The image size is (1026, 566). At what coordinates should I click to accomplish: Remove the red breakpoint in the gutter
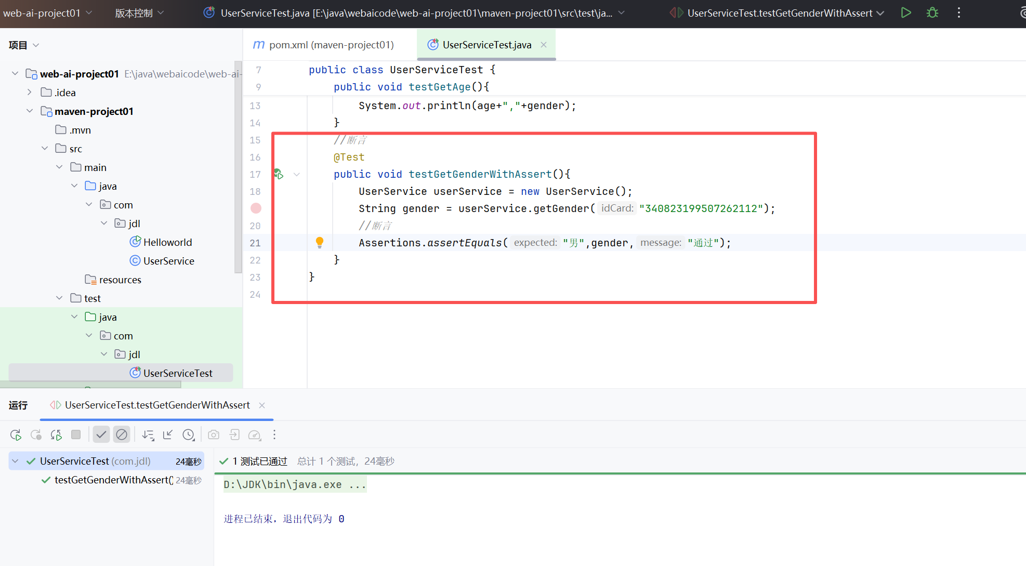[x=256, y=208]
